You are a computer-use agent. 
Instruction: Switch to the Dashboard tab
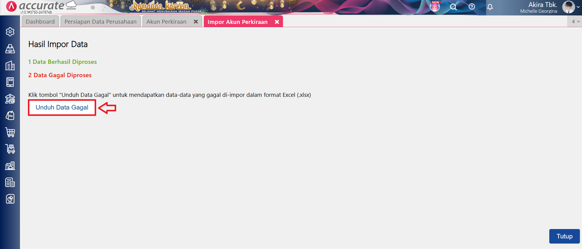40,22
